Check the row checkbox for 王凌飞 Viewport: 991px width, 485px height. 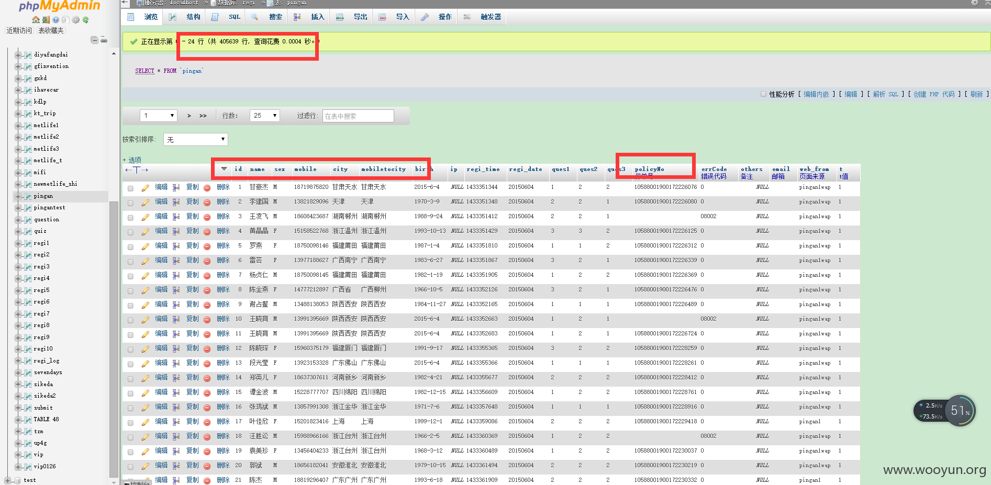[130, 217]
